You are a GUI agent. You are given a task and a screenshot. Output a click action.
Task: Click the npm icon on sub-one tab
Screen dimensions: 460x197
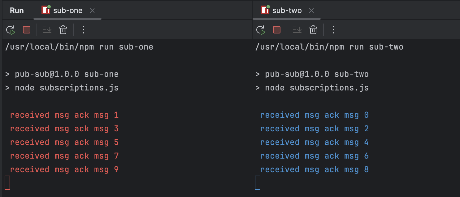tap(46, 10)
